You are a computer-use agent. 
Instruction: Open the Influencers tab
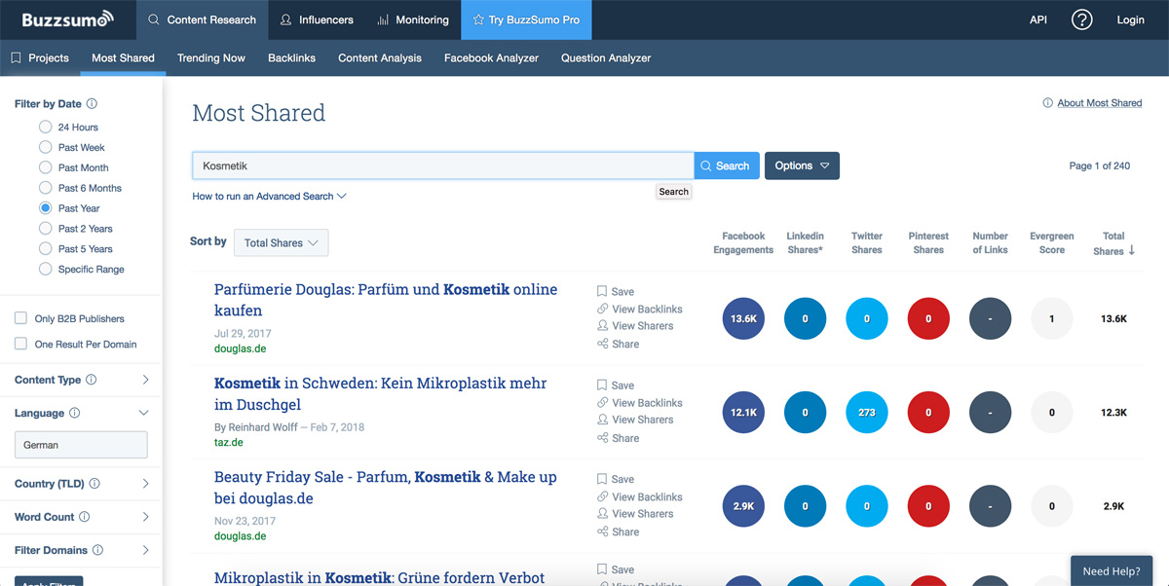point(317,19)
